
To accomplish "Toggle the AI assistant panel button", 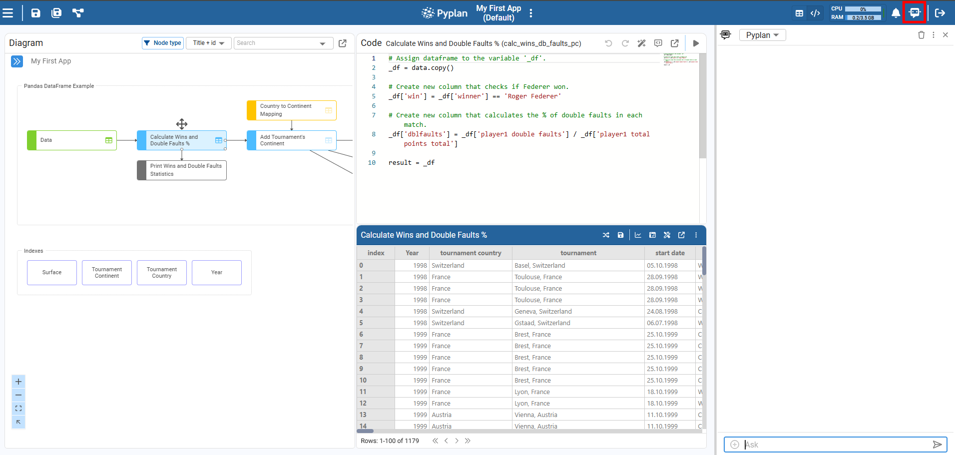I will pyautogui.click(x=915, y=13).
